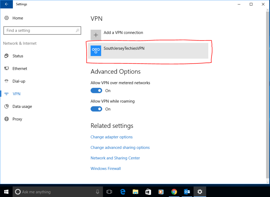Click the Status globe icon in sidebar
270x197 pixels.
point(7,56)
